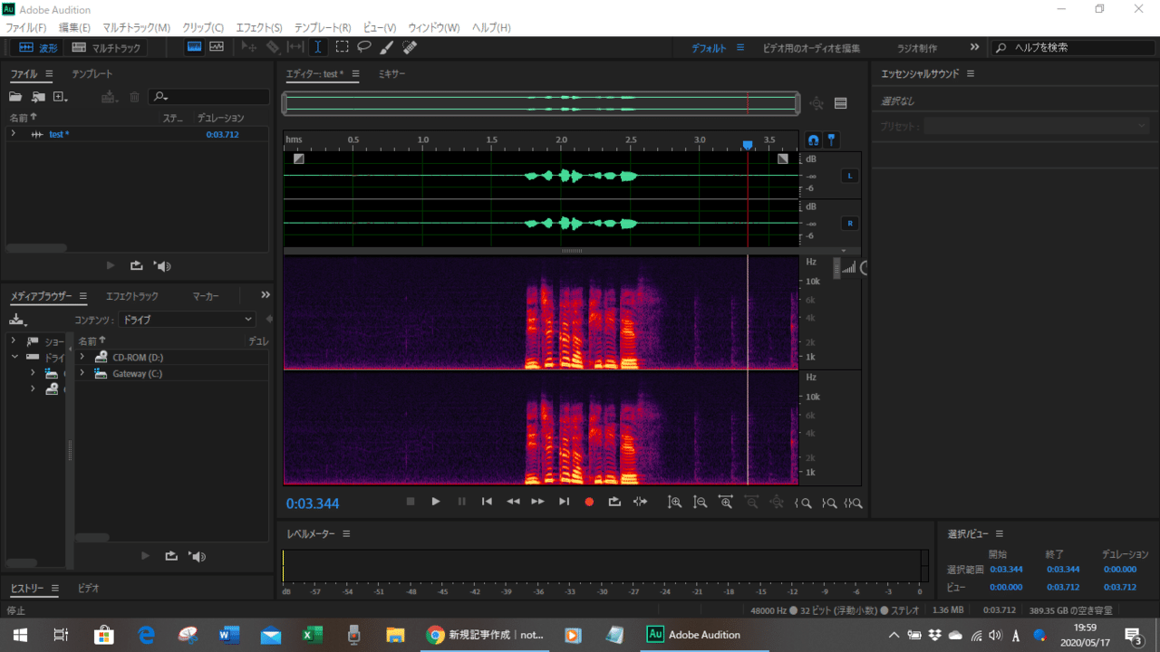Click the Fast Forward transport button

[538, 502]
